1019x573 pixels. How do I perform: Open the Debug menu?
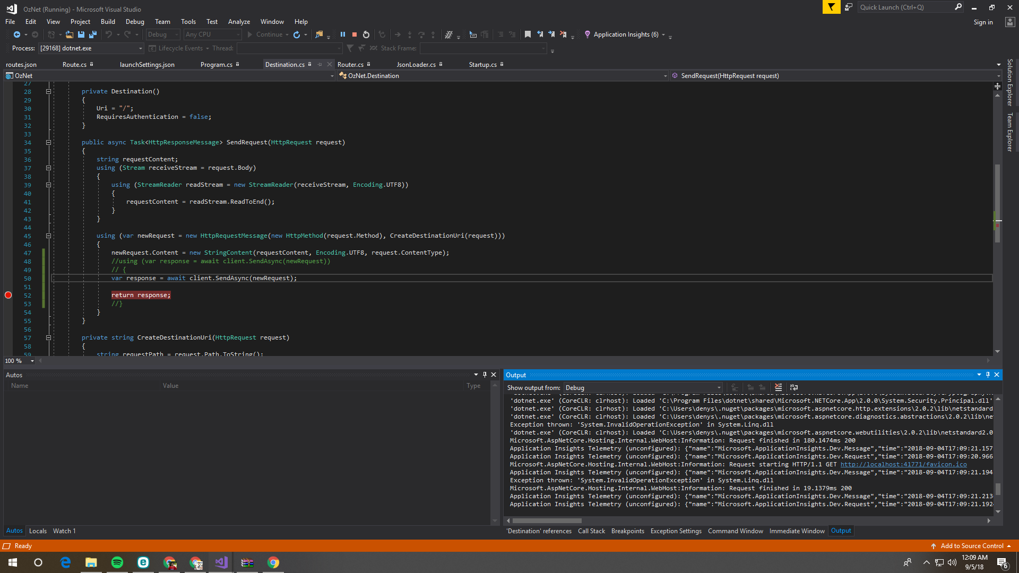click(x=134, y=22)
